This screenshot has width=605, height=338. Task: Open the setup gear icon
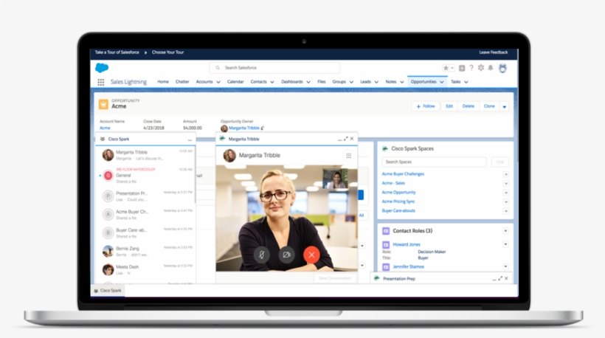click(481, 68)
